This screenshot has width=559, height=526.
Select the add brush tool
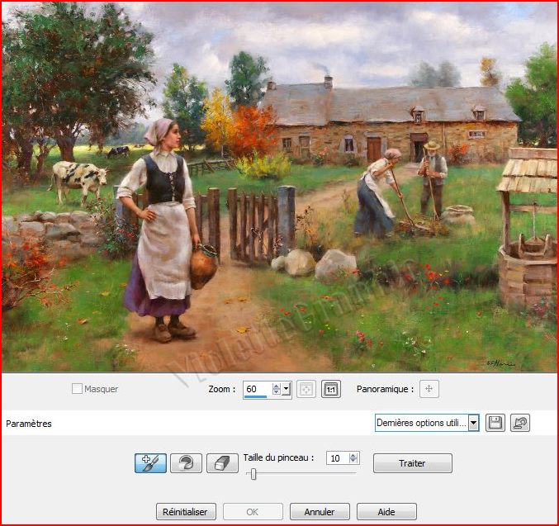point(150,463)
